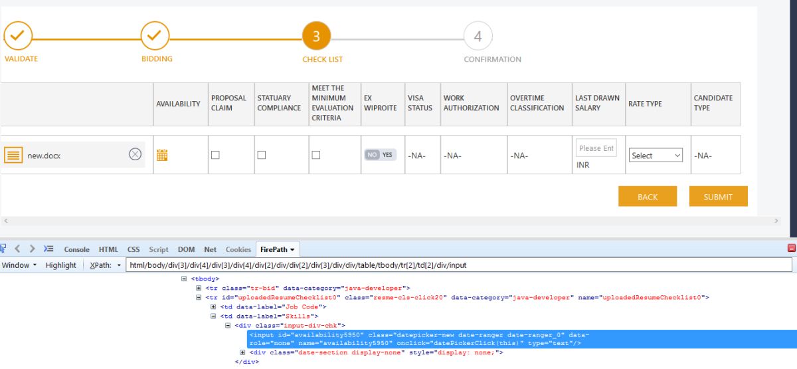Collapse the td Skills node

point(213,316)
